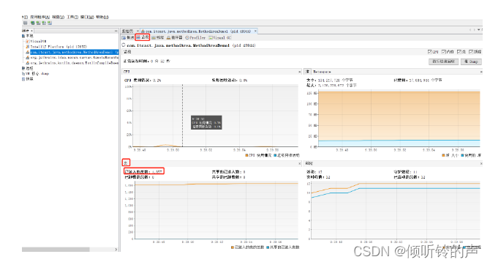The height and width of the screenshot is (265, 490).
Task: Select org.jetbrains.kotlin.daemon process in the tree
Action: pos(74,63)
